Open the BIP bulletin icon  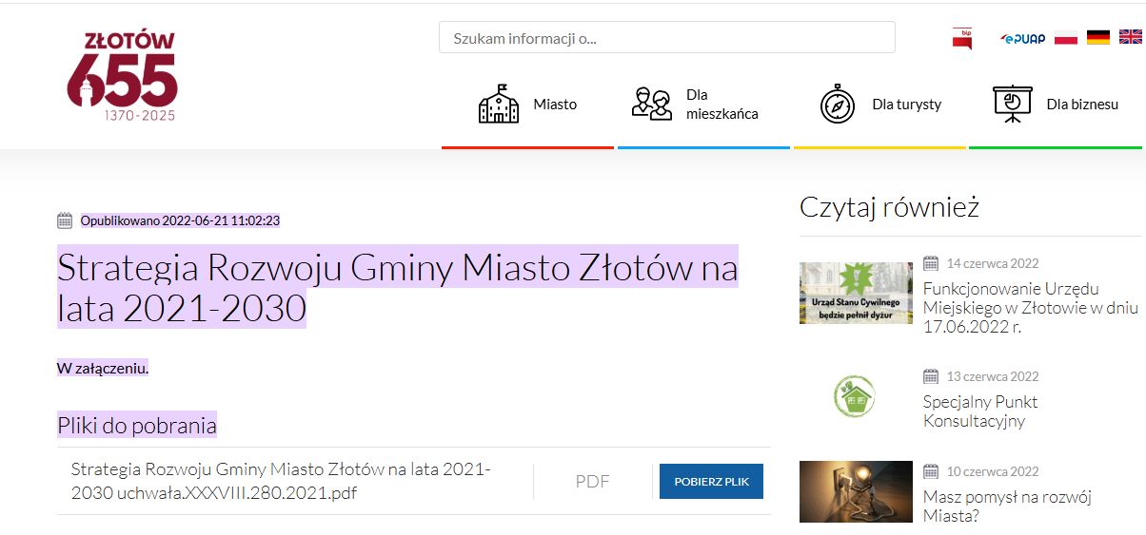[x=961, y=38]
